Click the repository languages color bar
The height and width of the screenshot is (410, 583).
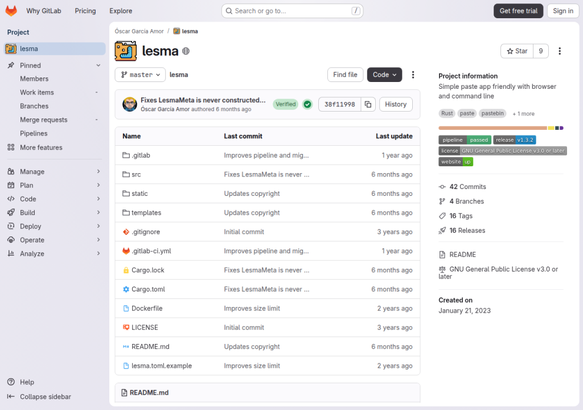(501, 128)
